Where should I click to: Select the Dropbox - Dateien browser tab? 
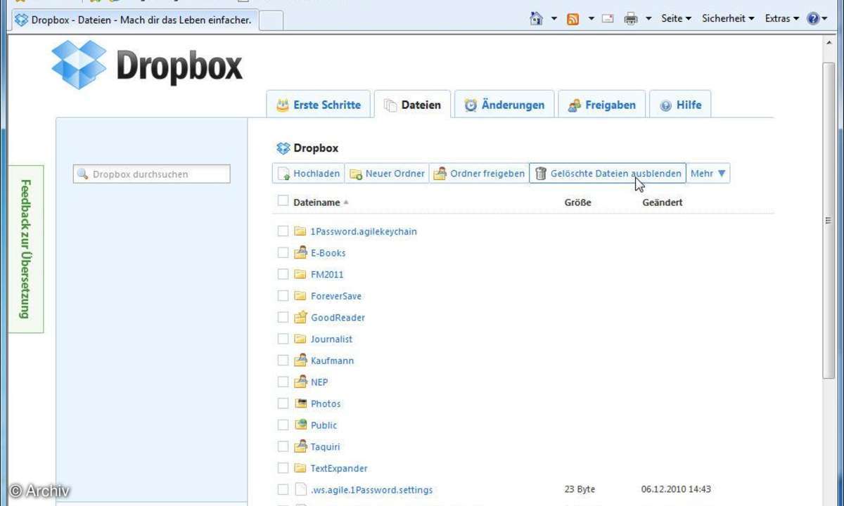click(134, 20)
